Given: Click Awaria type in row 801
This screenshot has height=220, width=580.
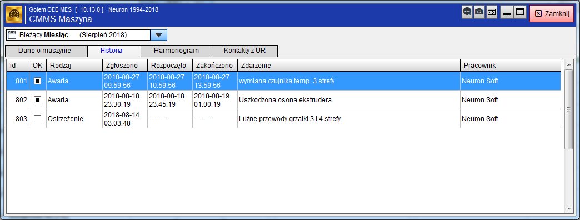Looking at the screenshot, I should 74,81.
